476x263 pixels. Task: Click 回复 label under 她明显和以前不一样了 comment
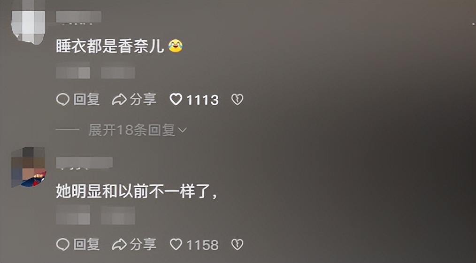click(86, 244)
